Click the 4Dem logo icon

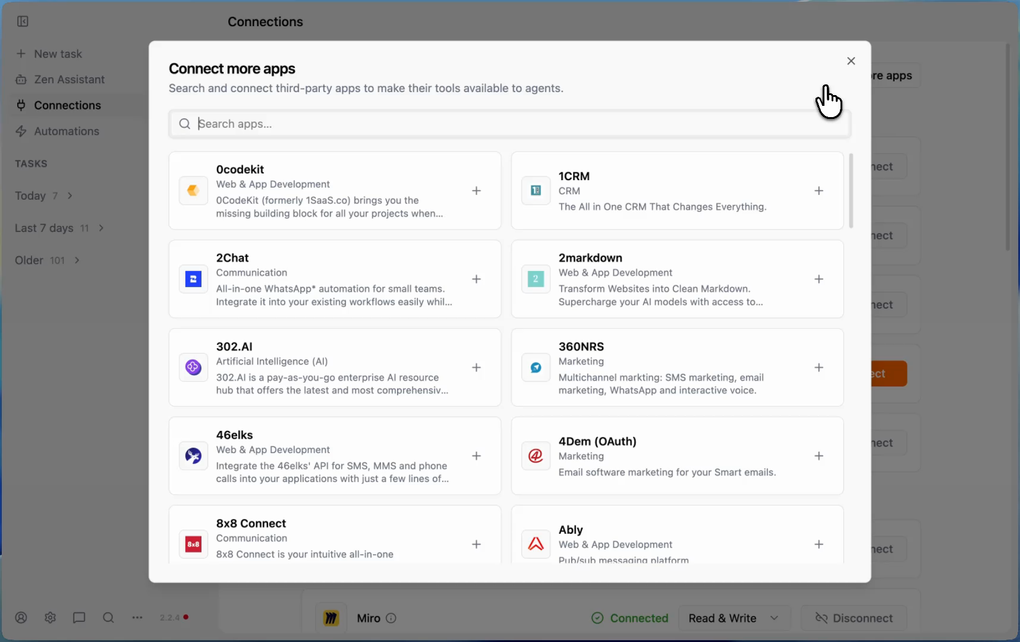click(x=536, y=456)
